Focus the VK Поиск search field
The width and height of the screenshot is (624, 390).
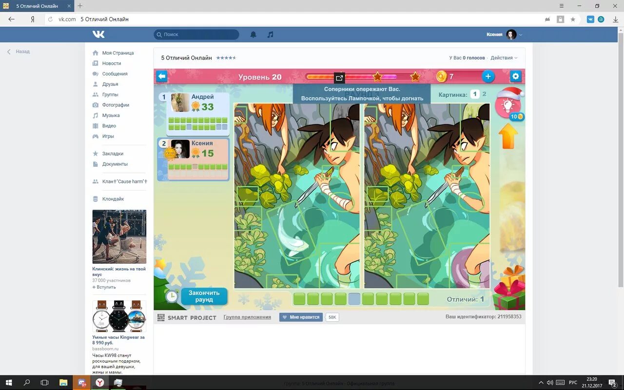click(196, 35)
